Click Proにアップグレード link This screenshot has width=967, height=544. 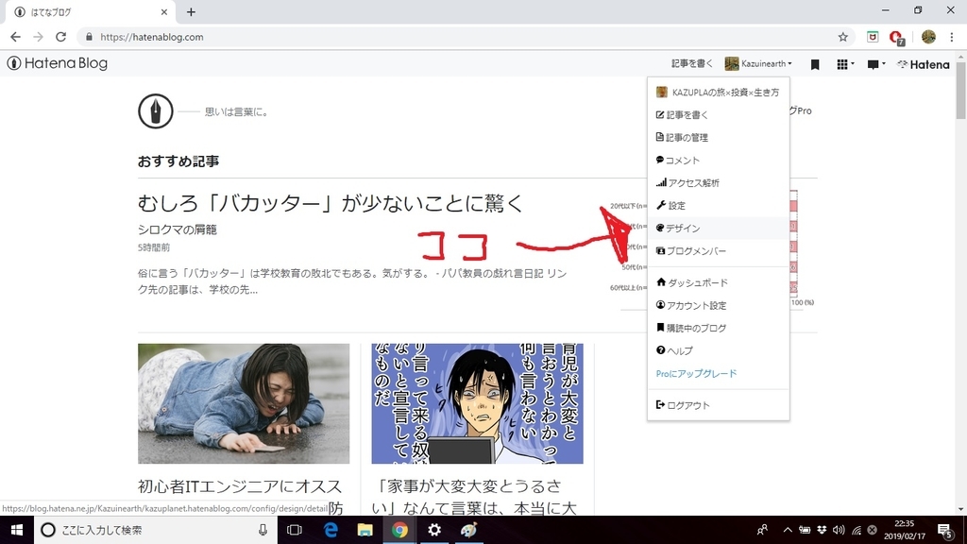tap(696, 374)
